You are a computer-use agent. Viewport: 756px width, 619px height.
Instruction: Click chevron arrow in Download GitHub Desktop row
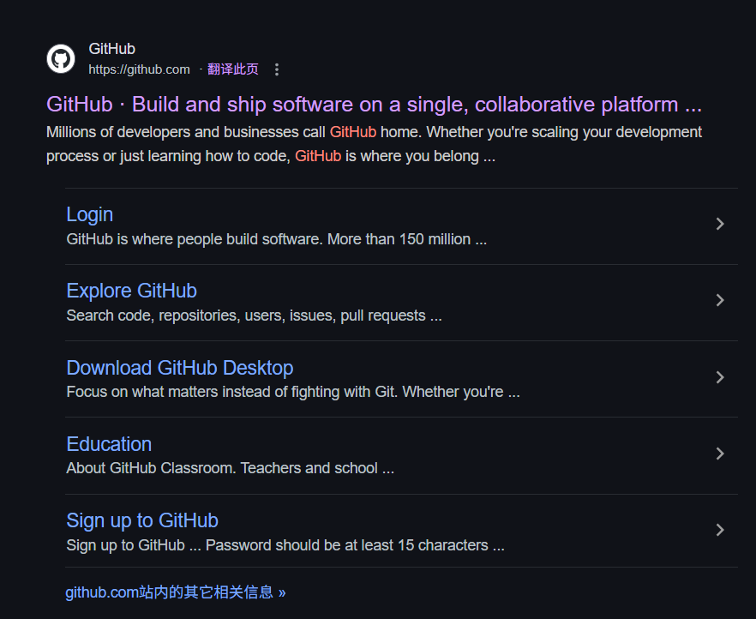(x=720, y=377)
